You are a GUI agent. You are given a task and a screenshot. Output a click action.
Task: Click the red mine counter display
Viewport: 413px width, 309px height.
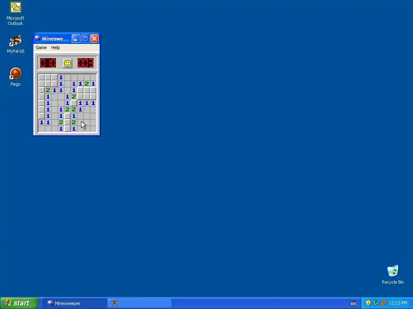pyautogui.click(x=48, y=63)
